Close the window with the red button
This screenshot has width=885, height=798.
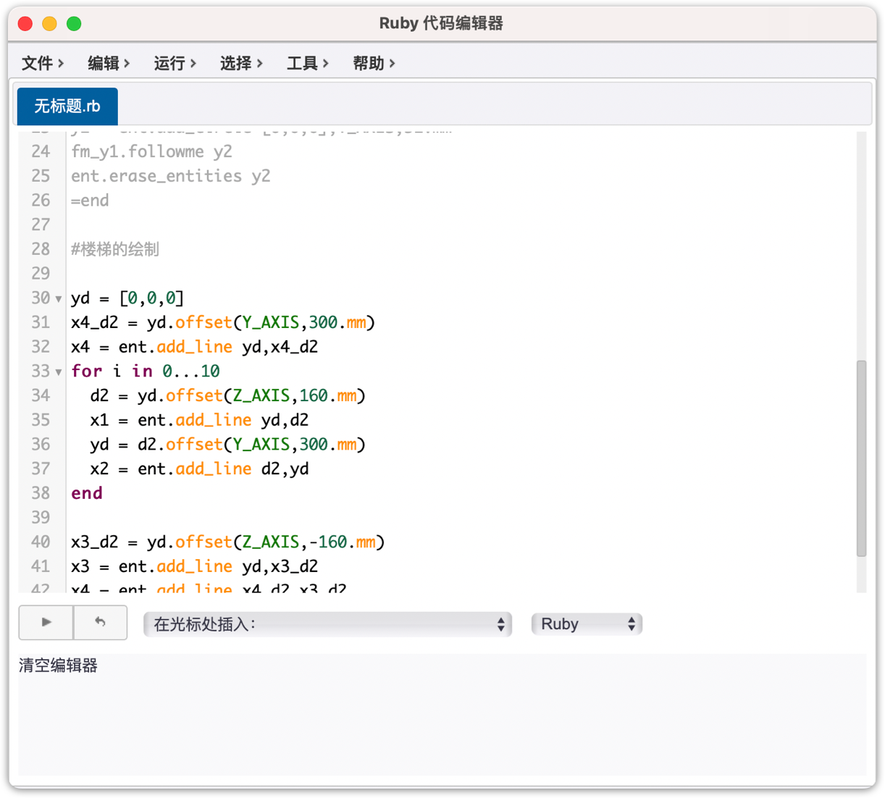tap(25, 24)
